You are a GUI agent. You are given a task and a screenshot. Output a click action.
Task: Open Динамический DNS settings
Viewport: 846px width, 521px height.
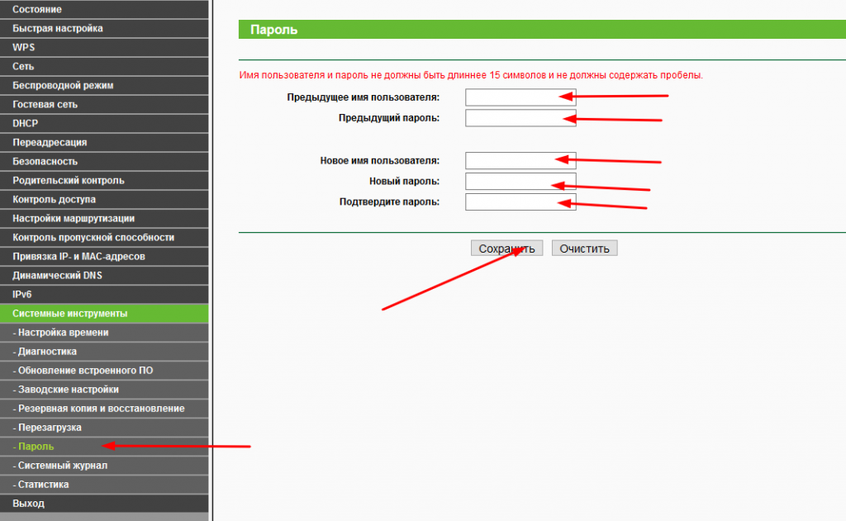pos(104,275)
